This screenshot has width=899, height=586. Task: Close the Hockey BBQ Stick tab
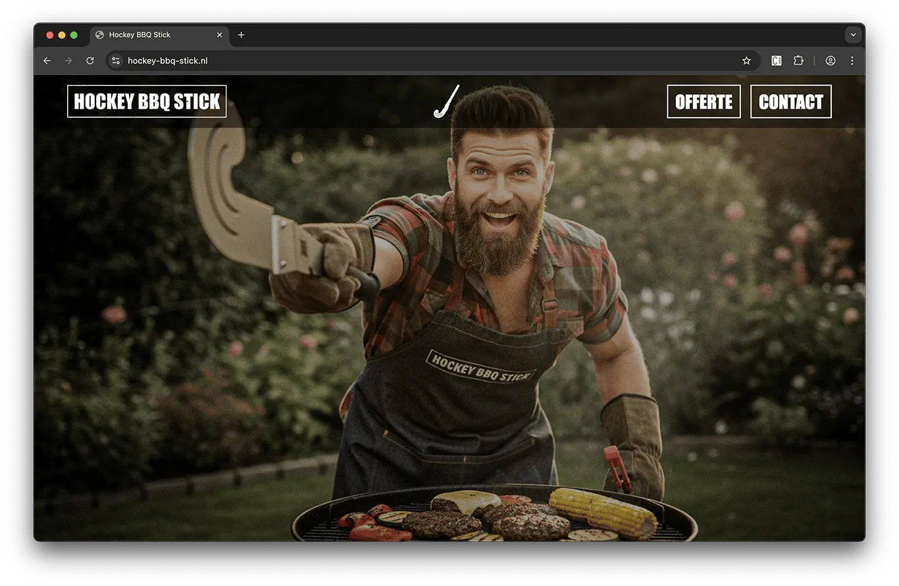click(x=220, y=35)
